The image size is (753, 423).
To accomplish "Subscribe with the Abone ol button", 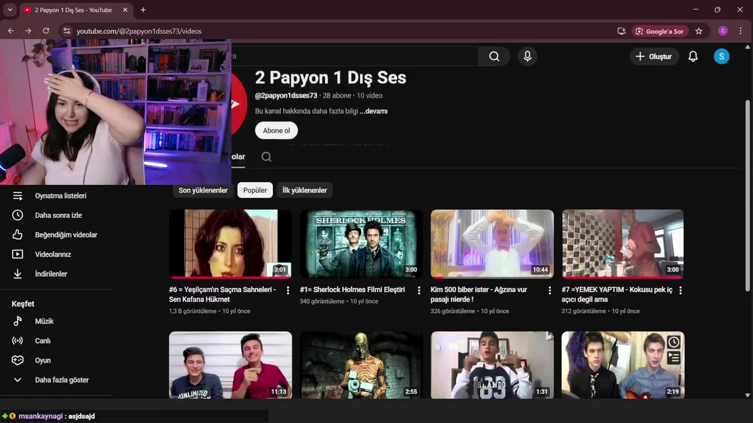I will pyautogui.click(x=276, y=130).
